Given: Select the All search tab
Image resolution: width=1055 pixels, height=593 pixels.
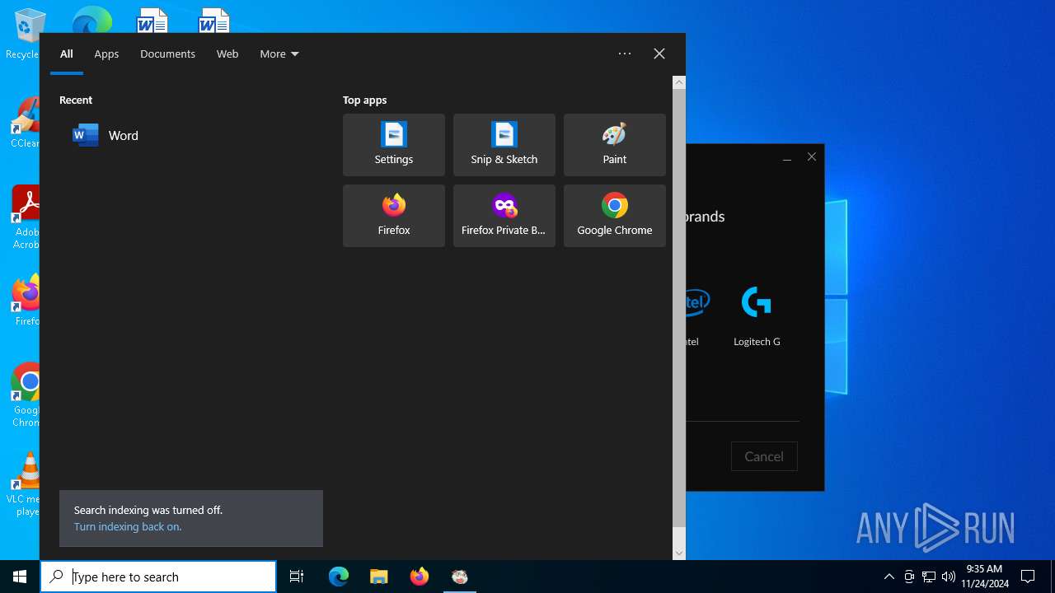Looking at the screenshot, I should [x=67, y=54].
